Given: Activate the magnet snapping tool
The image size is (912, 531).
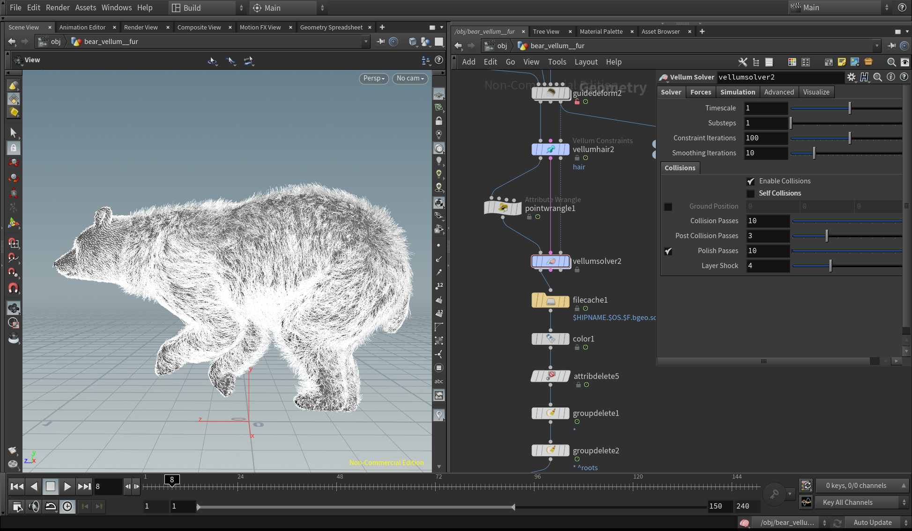Looking at the screenshot, I should click(14, 288).
